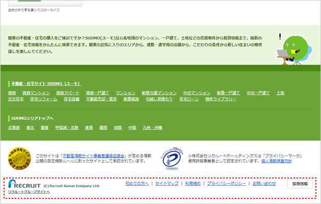Open the 住宅設備 link

click(71, 99)
